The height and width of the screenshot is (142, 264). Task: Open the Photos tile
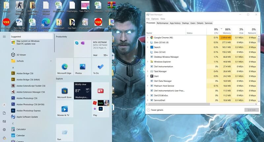(x=82, y=67)
